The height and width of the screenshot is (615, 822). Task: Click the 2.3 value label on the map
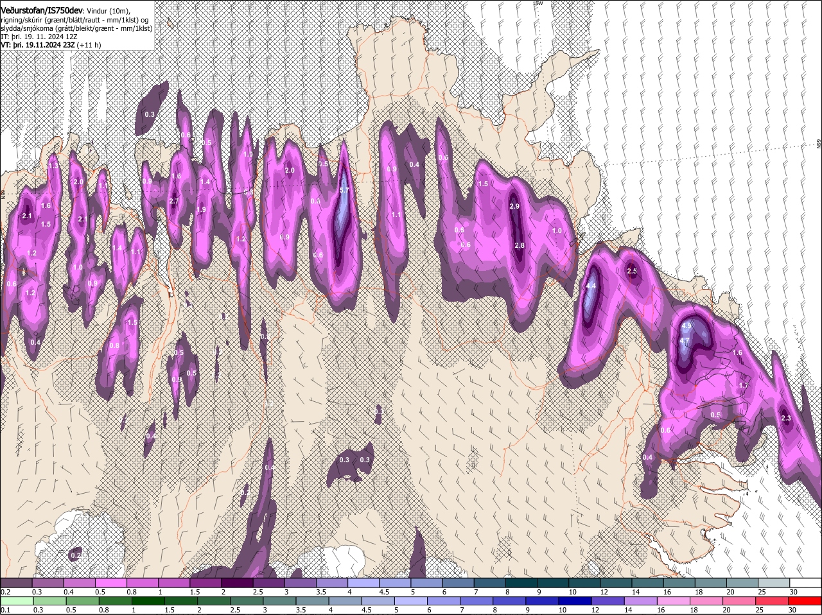(x=786, y=418)
